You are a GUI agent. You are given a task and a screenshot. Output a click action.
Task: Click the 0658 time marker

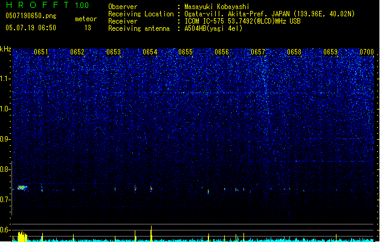click(x=294, y=52)
